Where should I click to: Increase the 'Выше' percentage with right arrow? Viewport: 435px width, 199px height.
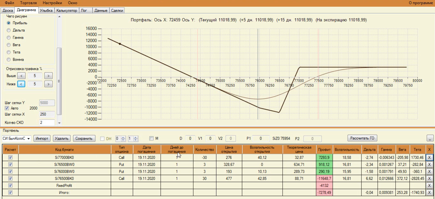(x=48, y=76)
